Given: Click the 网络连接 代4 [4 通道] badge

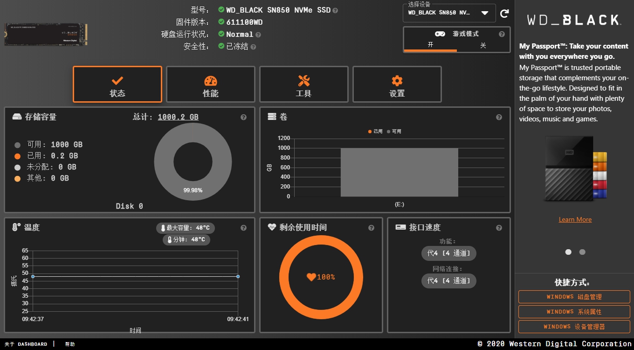Looking at the screenshot, I should [x=449, y=281].
